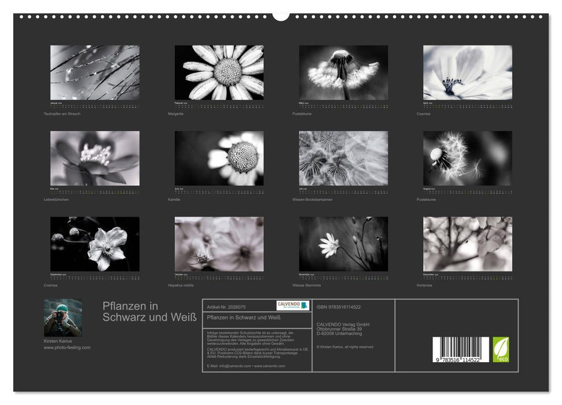Click the photographer portrait of Kirsten Karius

coord(63,318)
